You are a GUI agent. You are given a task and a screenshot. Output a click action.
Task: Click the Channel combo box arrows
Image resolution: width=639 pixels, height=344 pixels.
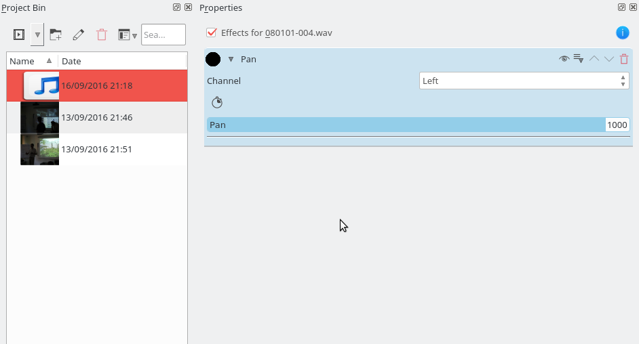tap(623, 81)
